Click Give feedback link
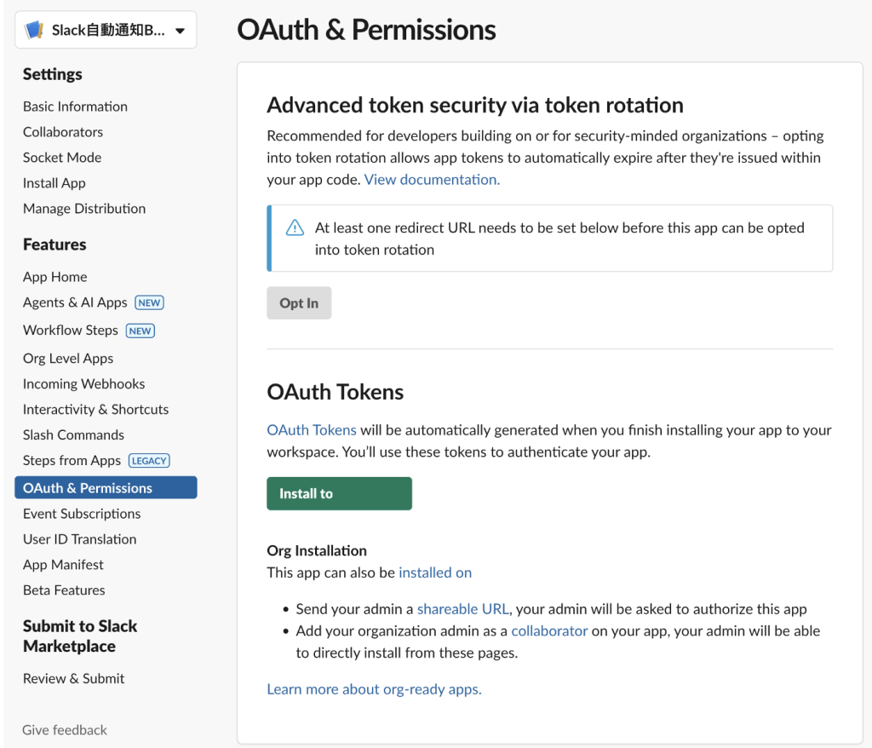Viewport: 872px width, 748px height. [x=65, y=730]
